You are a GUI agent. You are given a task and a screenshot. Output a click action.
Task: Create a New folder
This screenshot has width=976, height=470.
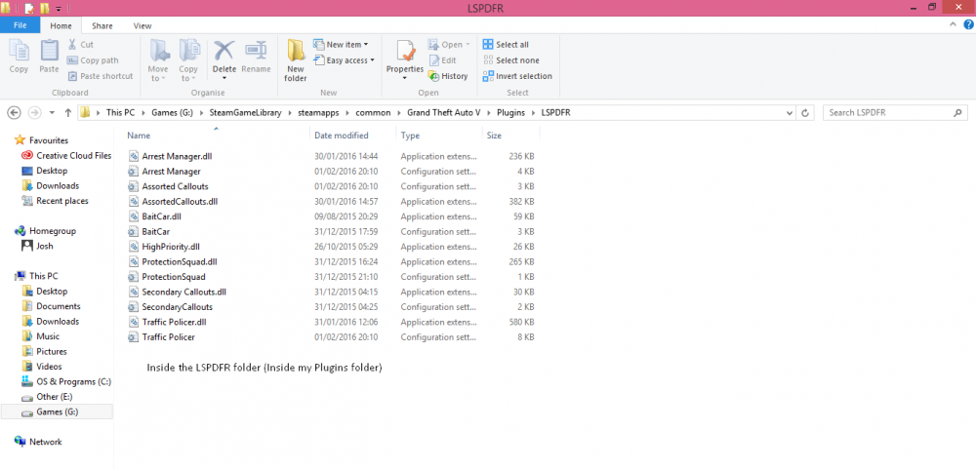pos(296,60)
